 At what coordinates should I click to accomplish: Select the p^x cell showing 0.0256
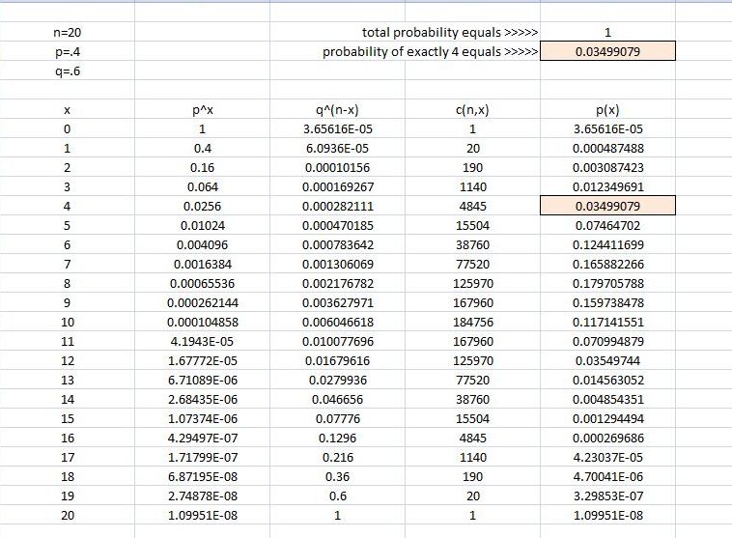pyautogui.click(x=202, y=206)
